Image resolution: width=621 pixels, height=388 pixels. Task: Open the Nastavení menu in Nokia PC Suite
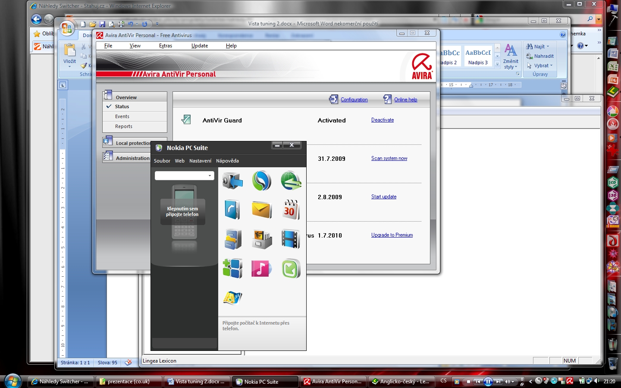coord(201,161)
